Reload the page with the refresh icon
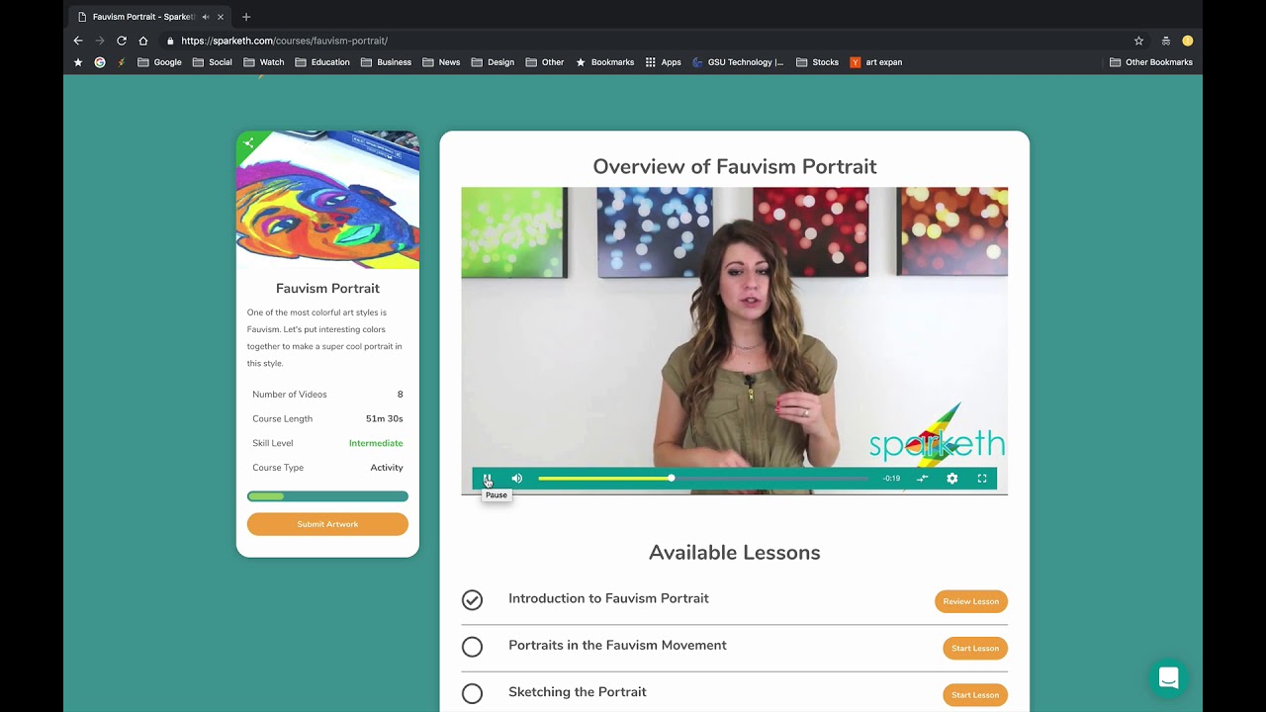Image resolution: width=1266 pixels, height=712 pixels. pyautogui.click(x=122, y=41)
